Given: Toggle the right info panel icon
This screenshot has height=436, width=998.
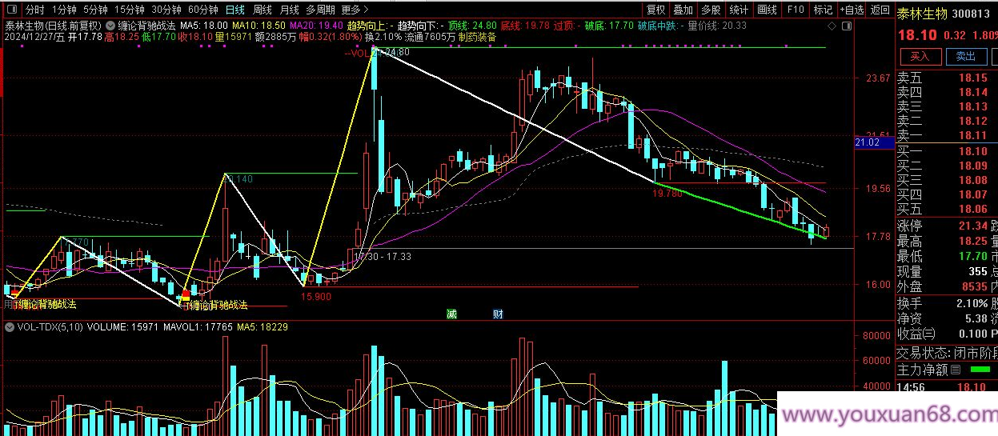Looking at the screenshot, I should tap(847, 26).
